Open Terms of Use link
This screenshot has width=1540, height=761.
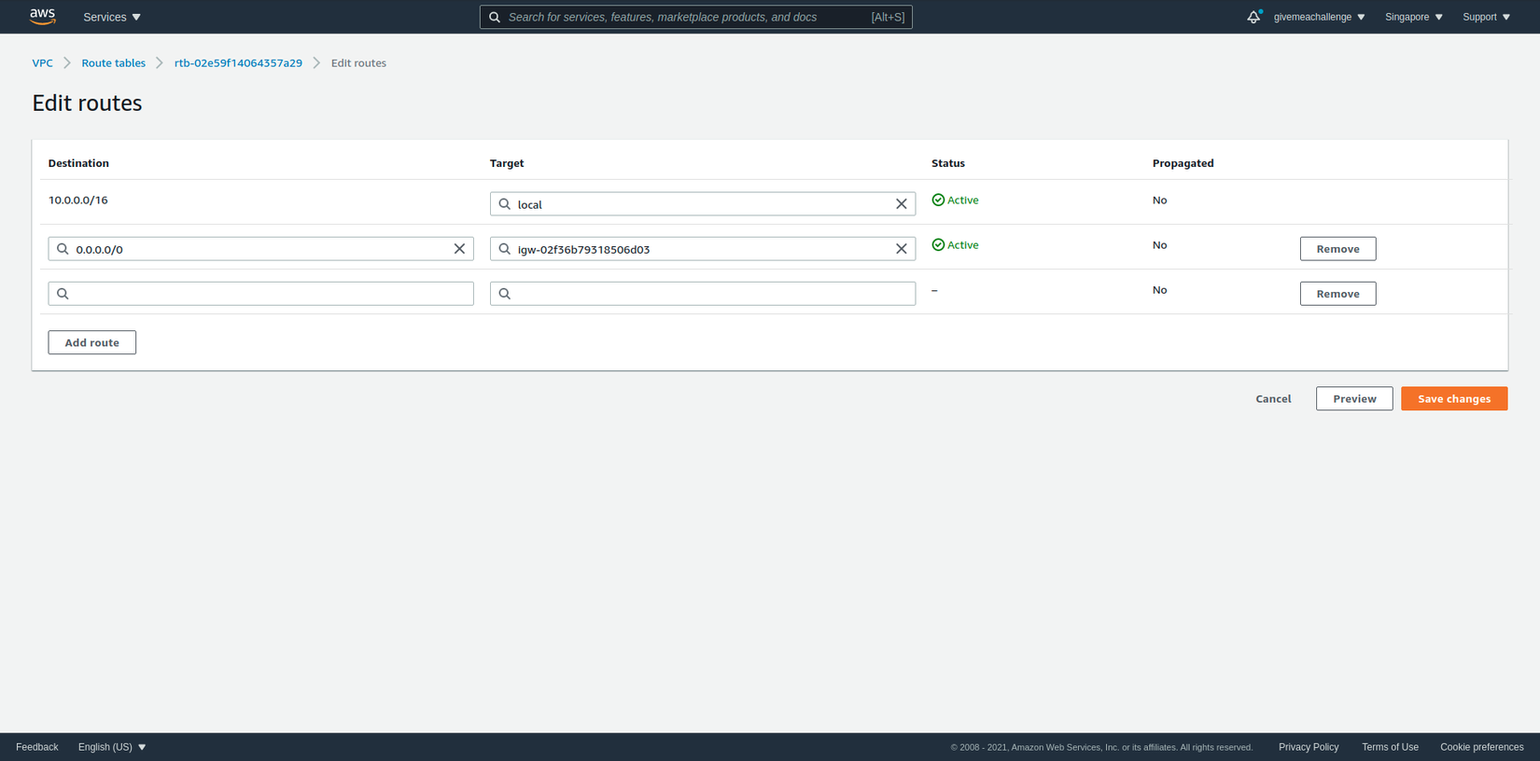[x=1390, y=747]
